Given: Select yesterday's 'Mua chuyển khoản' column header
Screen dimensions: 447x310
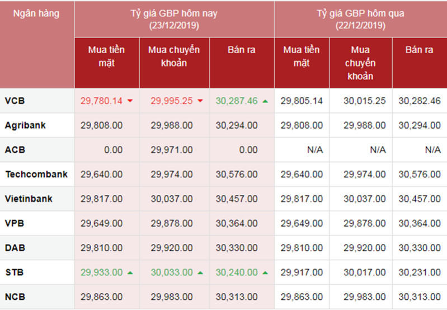Looking at the screenshot, I should (360, 63).
